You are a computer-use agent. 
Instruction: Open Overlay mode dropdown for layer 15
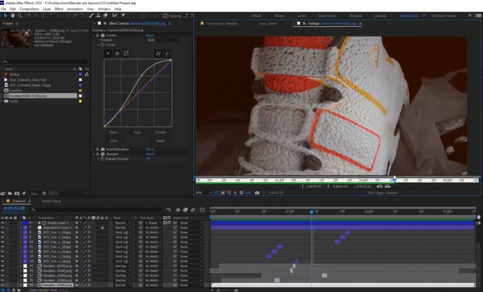pyautogui.click(x=123, y=266)
